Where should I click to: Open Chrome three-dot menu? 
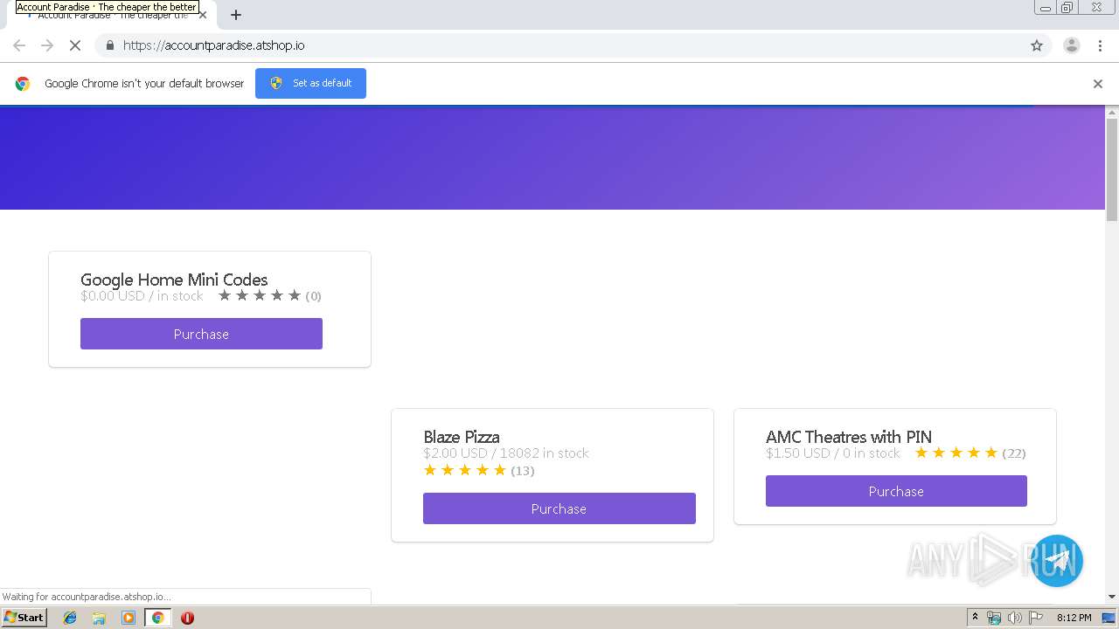[1100, 45]
